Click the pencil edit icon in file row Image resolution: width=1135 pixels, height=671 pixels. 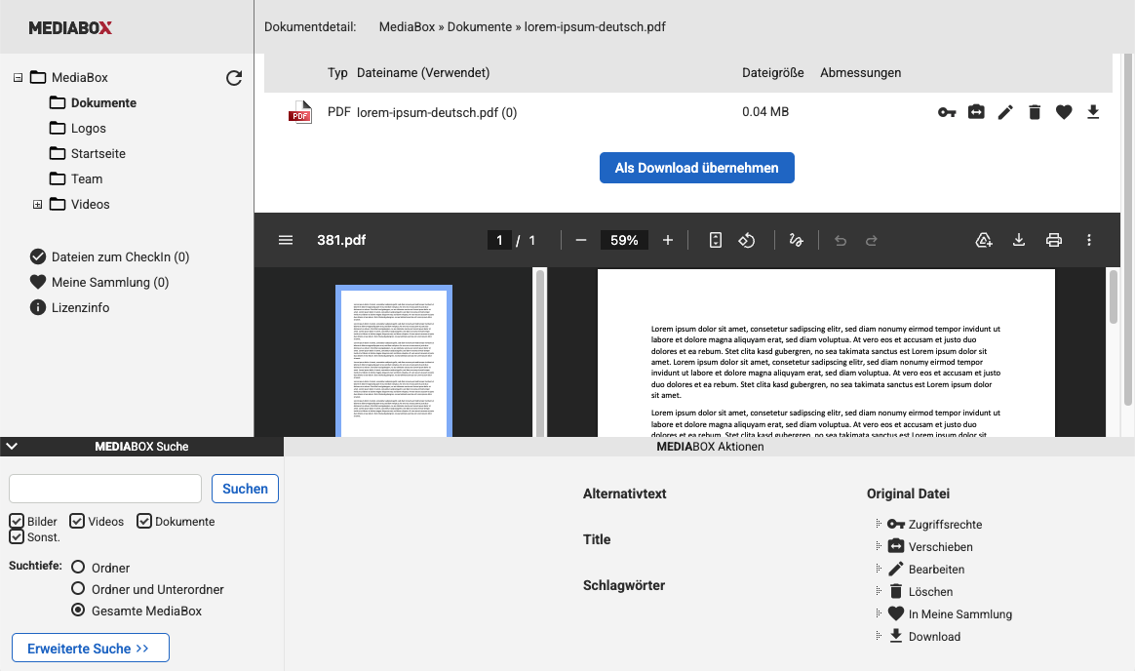click(1005, 112)
